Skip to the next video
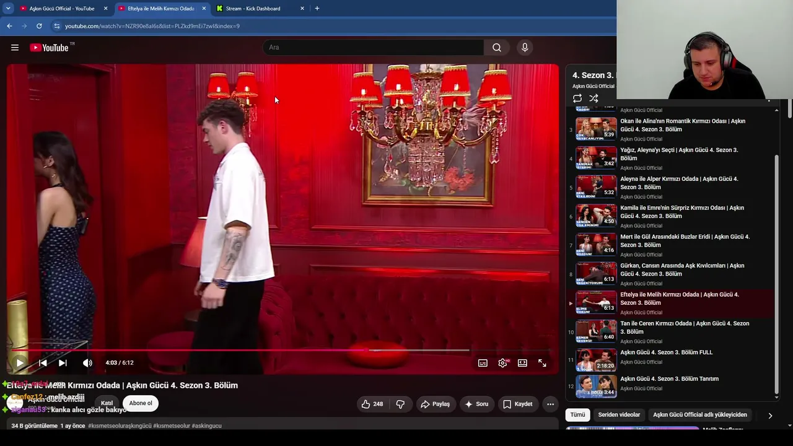This screenshot has height=446, width=793. (x=63, y=363)
